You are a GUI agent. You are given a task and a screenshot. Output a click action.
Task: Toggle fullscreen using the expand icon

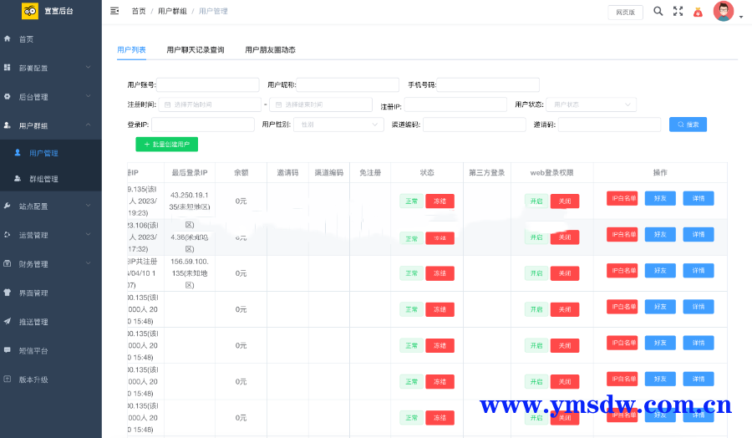(678, 12)
